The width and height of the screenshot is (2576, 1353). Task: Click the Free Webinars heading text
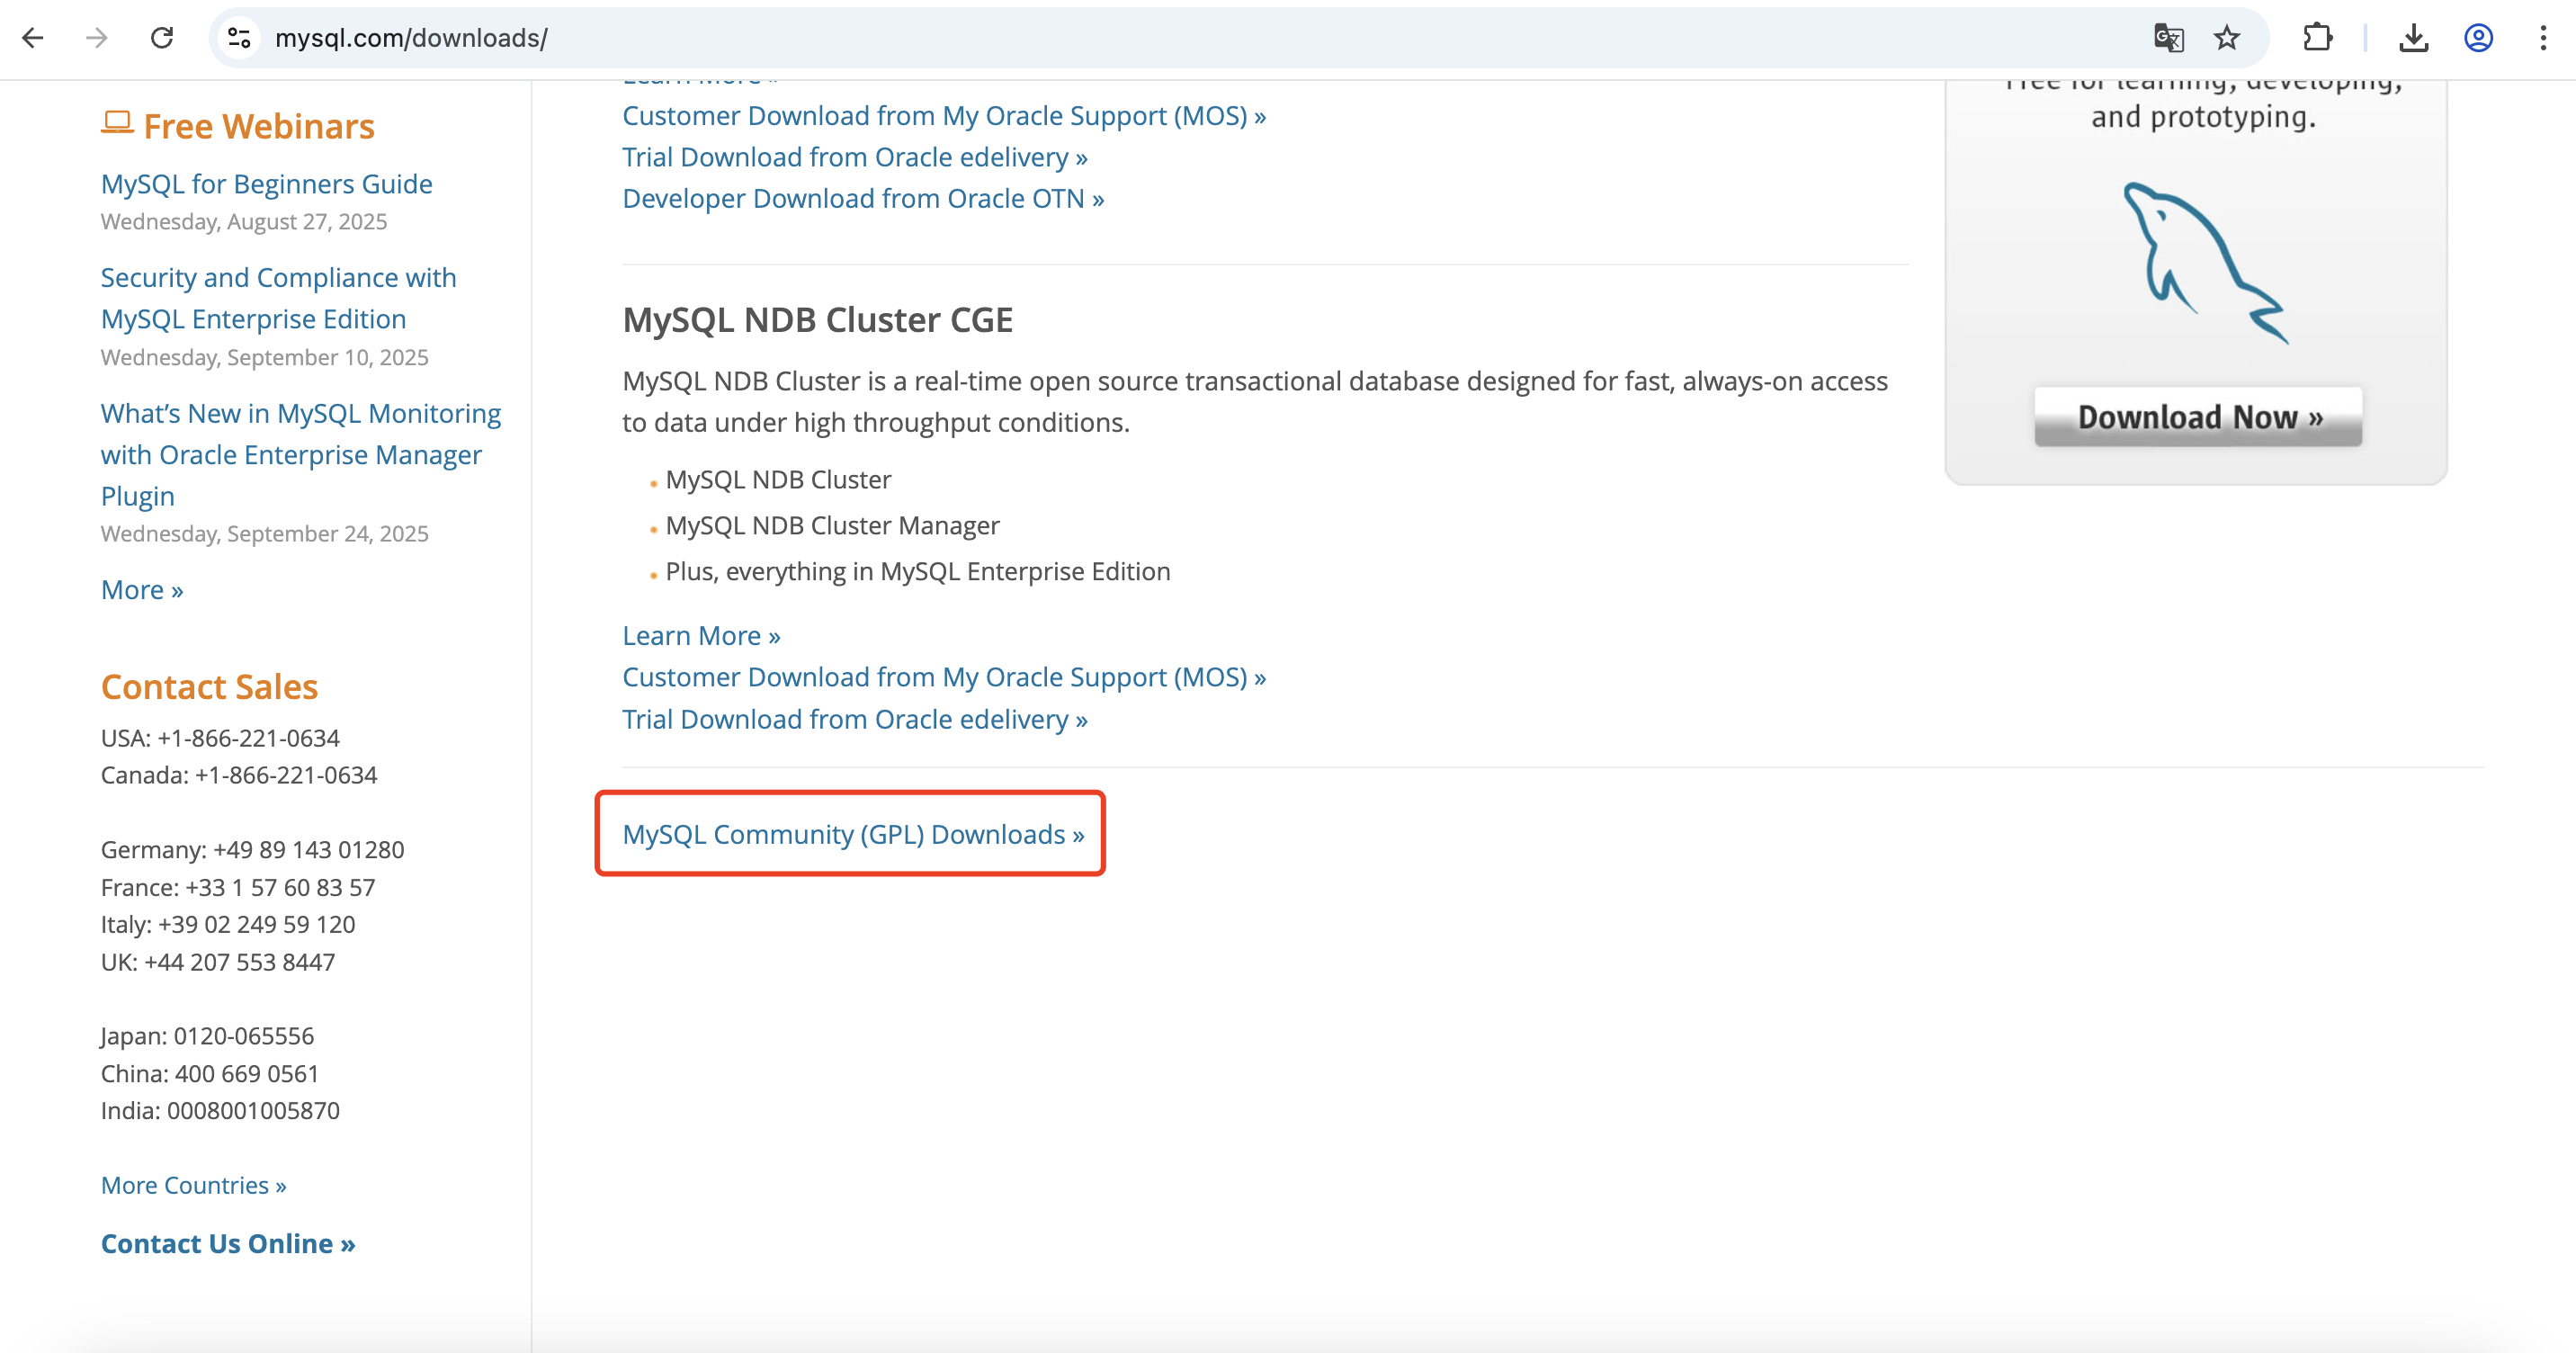pyautogui.click(x=259, y=126)
